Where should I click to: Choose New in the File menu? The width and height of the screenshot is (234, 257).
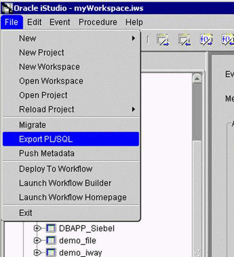point(71,38)
